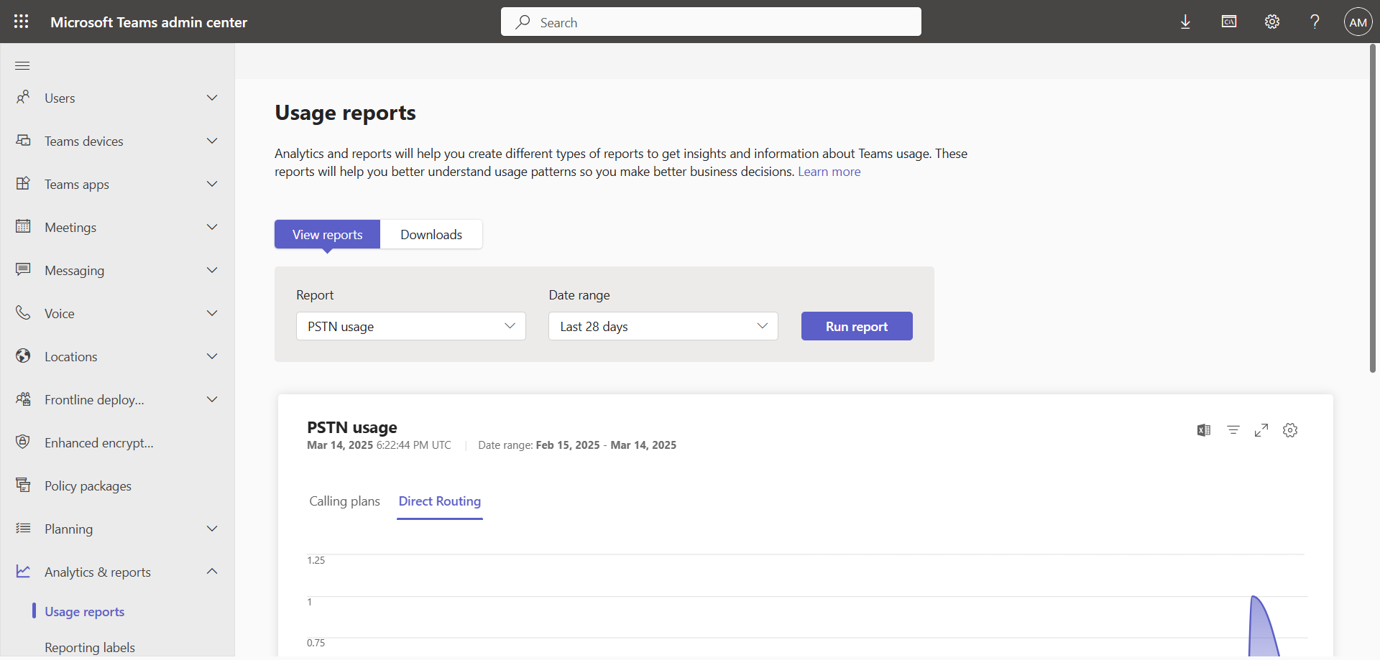Click the Run report button
The height and width of the screenshot is (660, 1380).
857,326
